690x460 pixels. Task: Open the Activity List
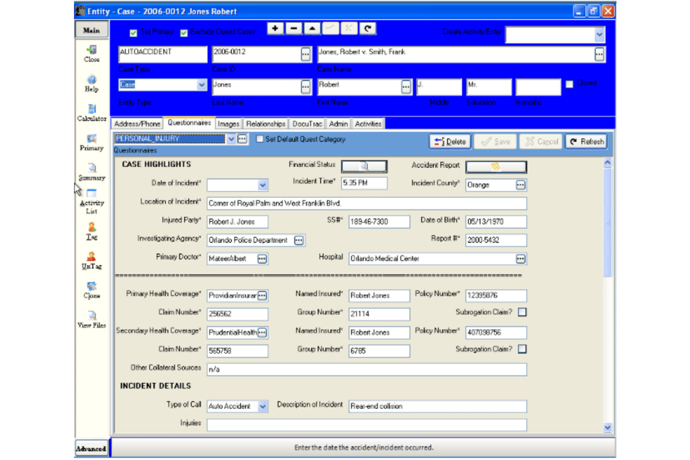(91, 201)
